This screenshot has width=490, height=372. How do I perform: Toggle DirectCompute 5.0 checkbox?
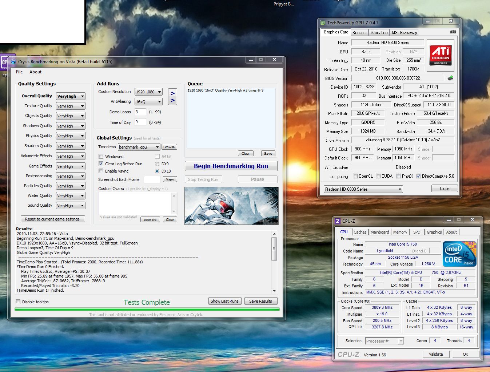[418, 176]
